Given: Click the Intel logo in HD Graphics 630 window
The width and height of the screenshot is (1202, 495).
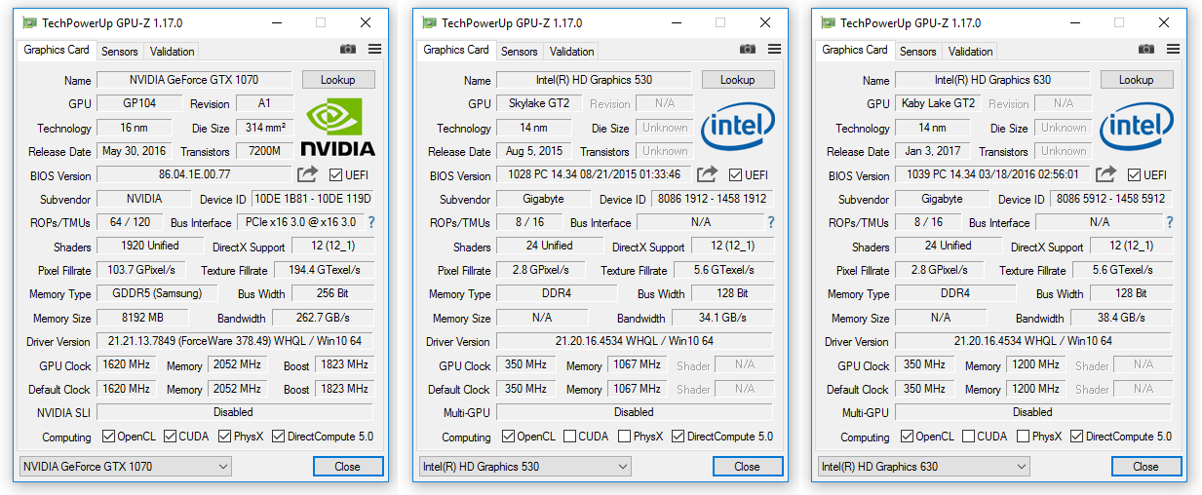Looking at the screenshot, I should (x=1137, y=129).
